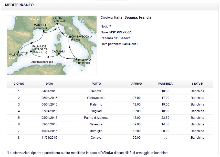Click departure time 19:00 for Palermo
Viewport: 220px width, 157px height.
165,104
